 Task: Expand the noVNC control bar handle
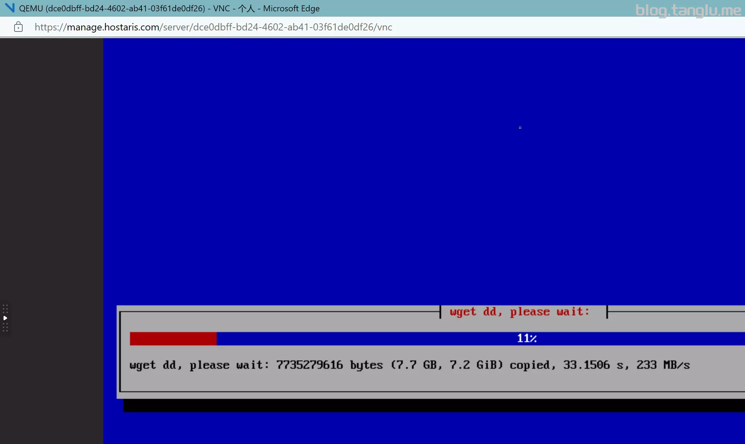(x=5, y=318)
